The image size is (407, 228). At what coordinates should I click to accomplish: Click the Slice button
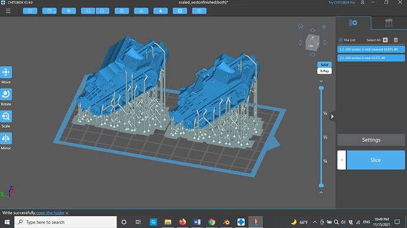(376, 160)
